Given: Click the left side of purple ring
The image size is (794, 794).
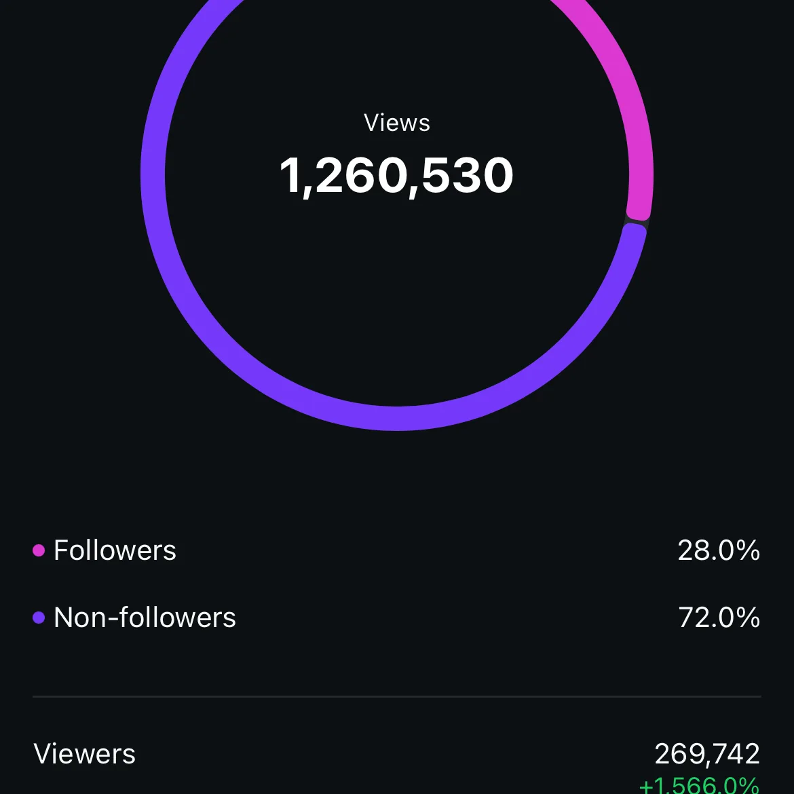Looking at the screenshot, I should tap(153, 174).
